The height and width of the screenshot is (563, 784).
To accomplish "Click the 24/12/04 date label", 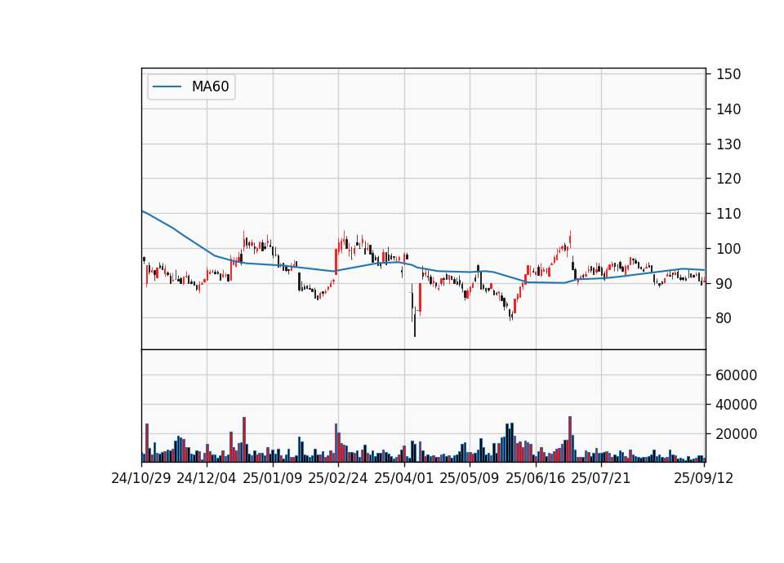I will point(207,478).
